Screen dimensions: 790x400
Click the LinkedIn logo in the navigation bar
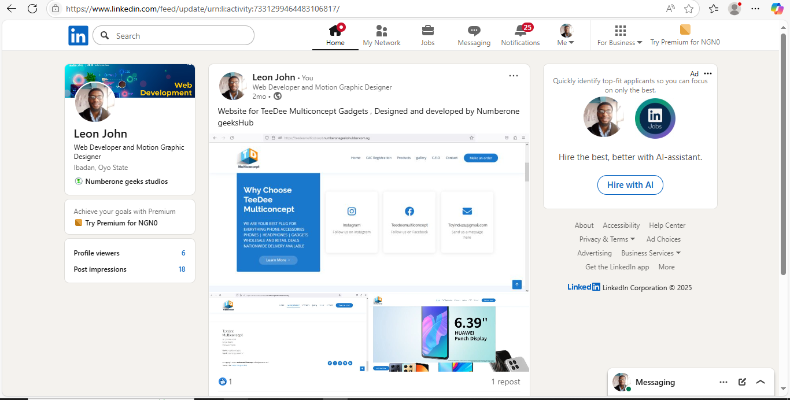point(78,36)
